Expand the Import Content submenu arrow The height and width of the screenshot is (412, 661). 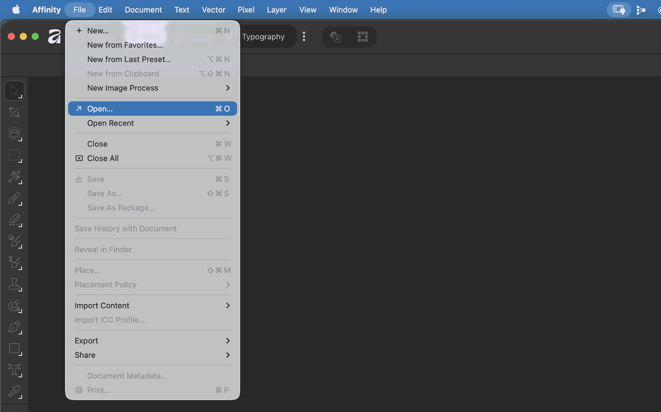click(x=228, y=305)
